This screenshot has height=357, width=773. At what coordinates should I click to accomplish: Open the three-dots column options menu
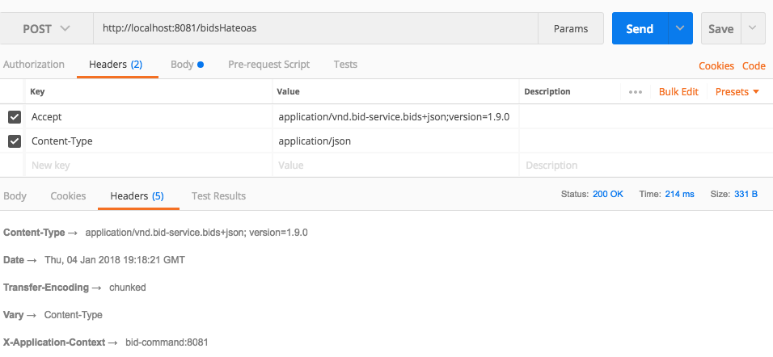point(636,92)
